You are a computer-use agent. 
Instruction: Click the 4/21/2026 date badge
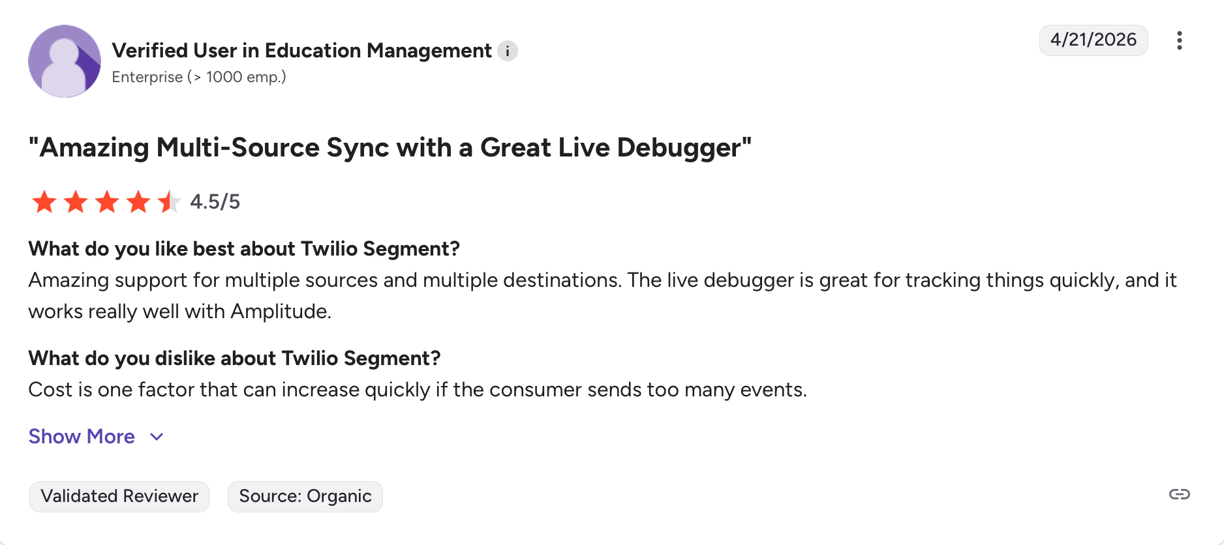[1093, 40]
